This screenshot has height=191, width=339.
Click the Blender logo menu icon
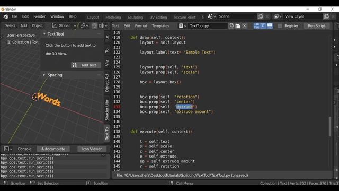coord(6,16)
